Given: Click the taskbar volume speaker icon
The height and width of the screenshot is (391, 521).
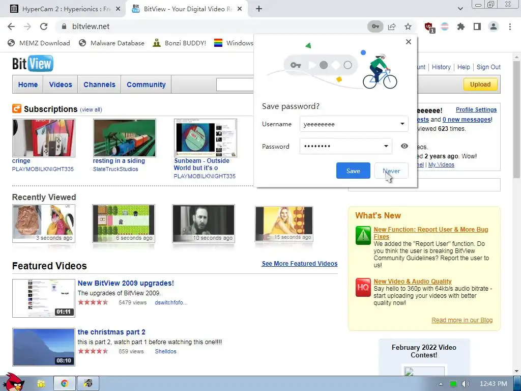Looking at the screenshot, I should tap(466, 384).
